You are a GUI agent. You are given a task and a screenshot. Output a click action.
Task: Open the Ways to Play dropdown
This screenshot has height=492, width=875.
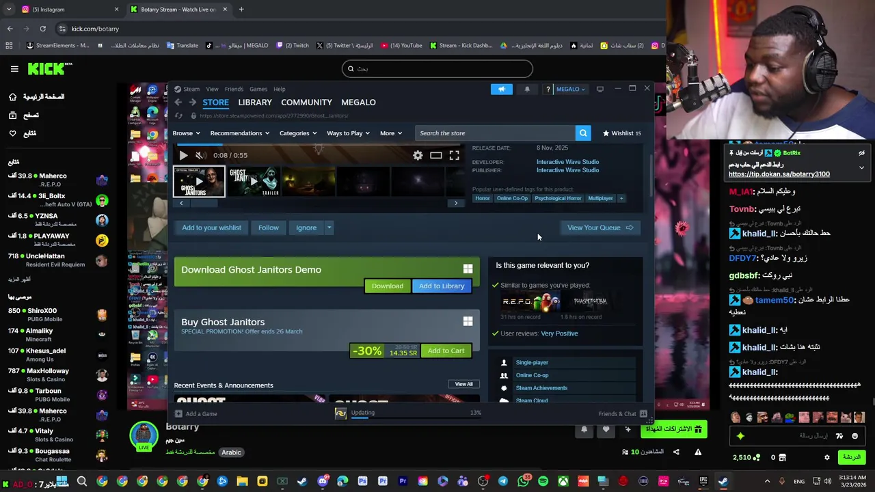pos(348,133)
